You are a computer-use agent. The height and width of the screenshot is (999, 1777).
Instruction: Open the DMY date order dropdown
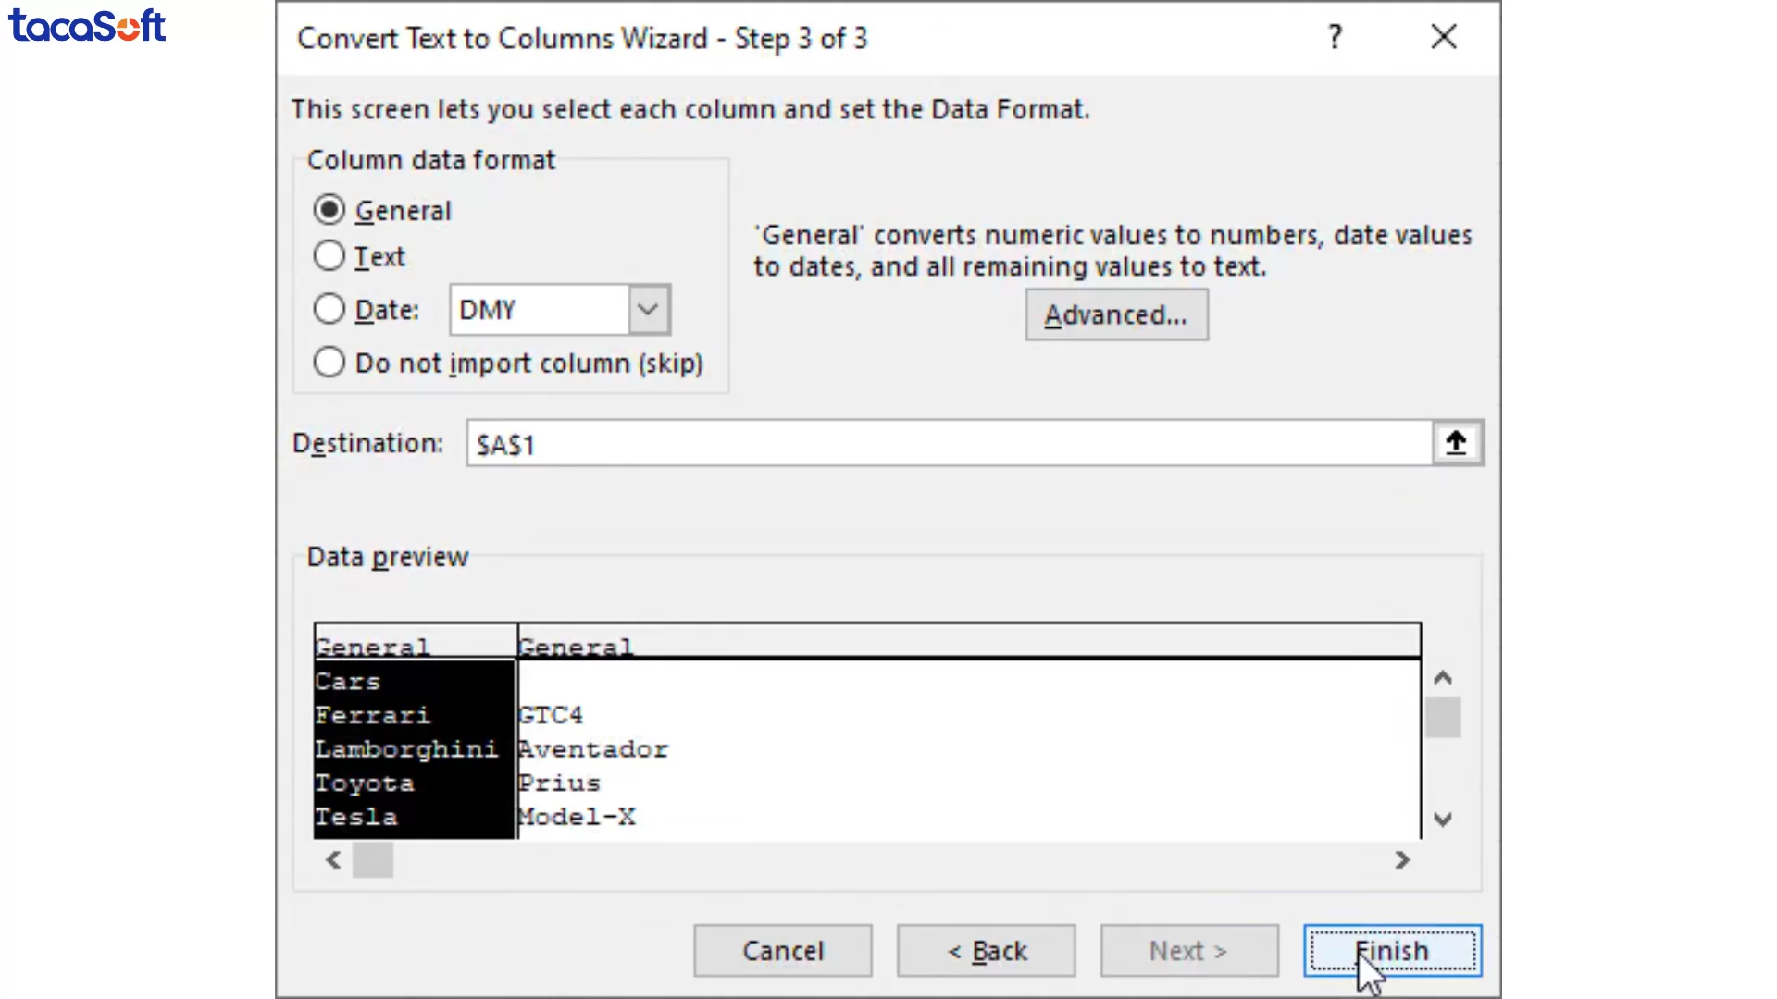(x=649, y=309)
